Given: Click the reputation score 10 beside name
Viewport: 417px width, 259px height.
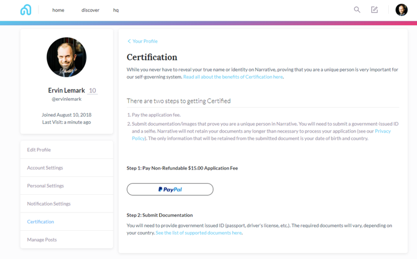Looking at the screenshot, I should click(92, 90).
